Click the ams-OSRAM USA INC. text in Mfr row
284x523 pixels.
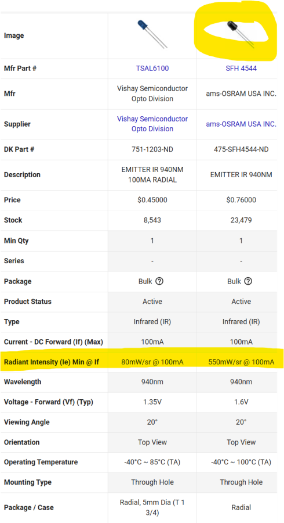point(241,94)
